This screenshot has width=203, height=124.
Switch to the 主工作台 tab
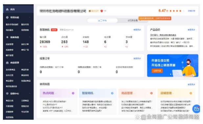point(102,20)
